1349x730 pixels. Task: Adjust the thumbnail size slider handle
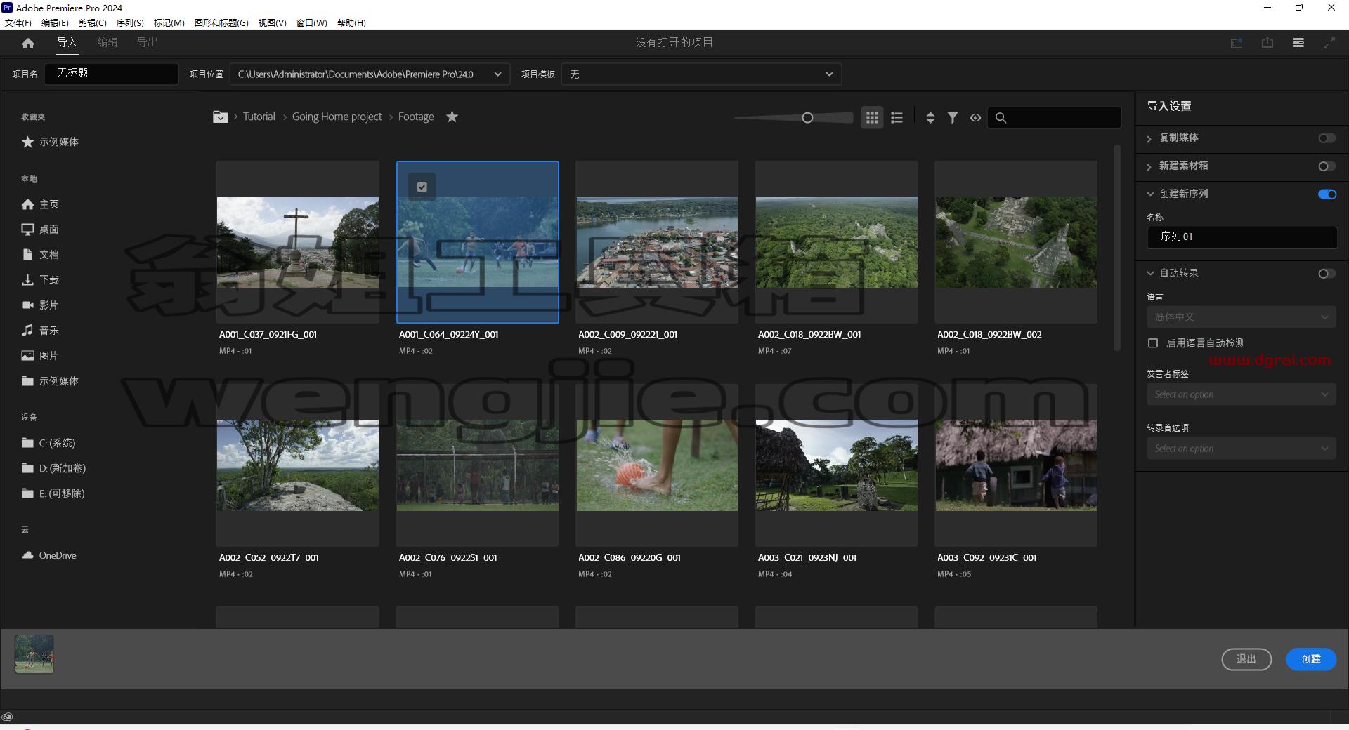[807, 118]
